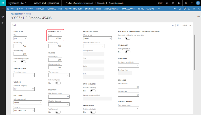201x115 pixels.
Task: Click Product information management breadcrumb
Action: [79, 3]
